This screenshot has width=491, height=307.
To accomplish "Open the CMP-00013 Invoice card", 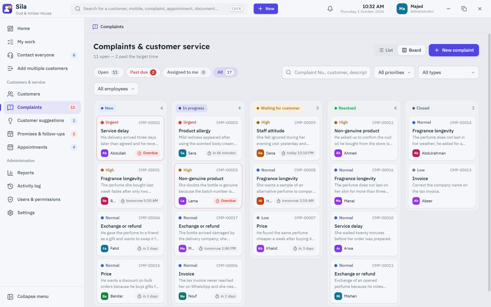I will point(442,186).
